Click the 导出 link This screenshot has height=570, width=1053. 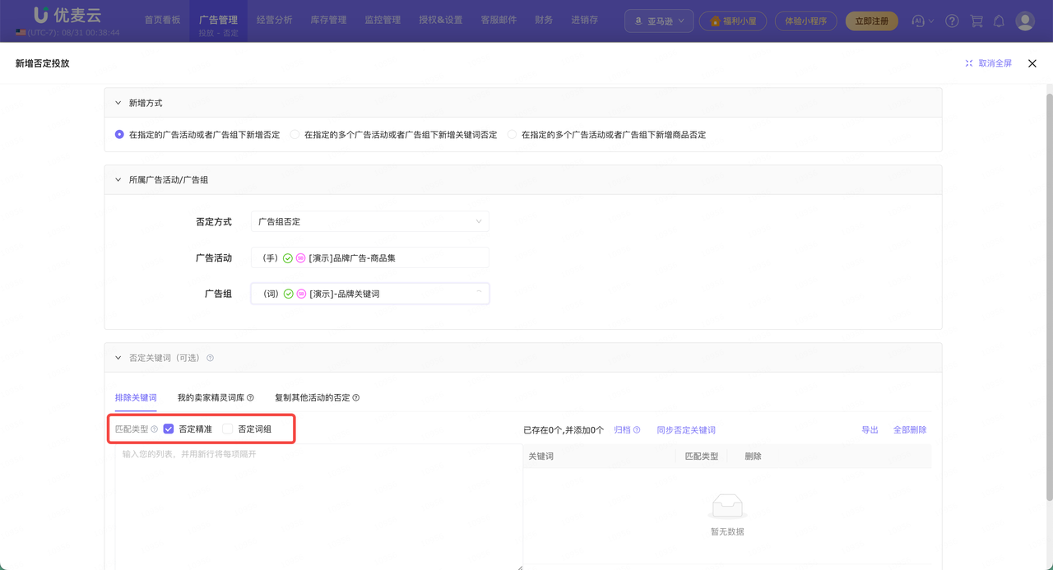point(870,429)
